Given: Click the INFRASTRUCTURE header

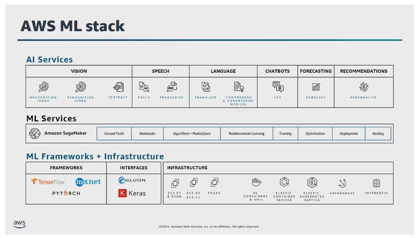Looking at the screenshot, I should pyautogui.click(x=278, y=168).
